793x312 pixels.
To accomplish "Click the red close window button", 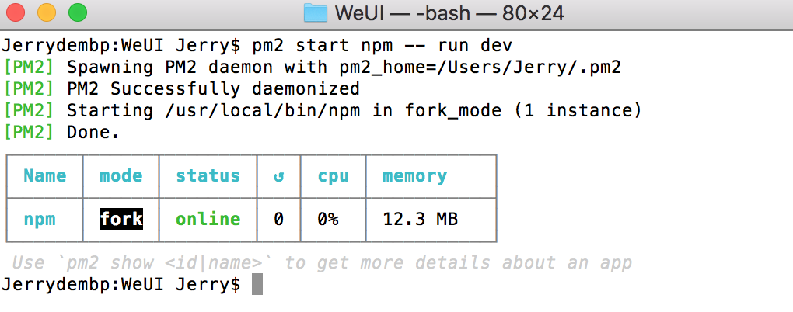I will (x=16, y=12).
